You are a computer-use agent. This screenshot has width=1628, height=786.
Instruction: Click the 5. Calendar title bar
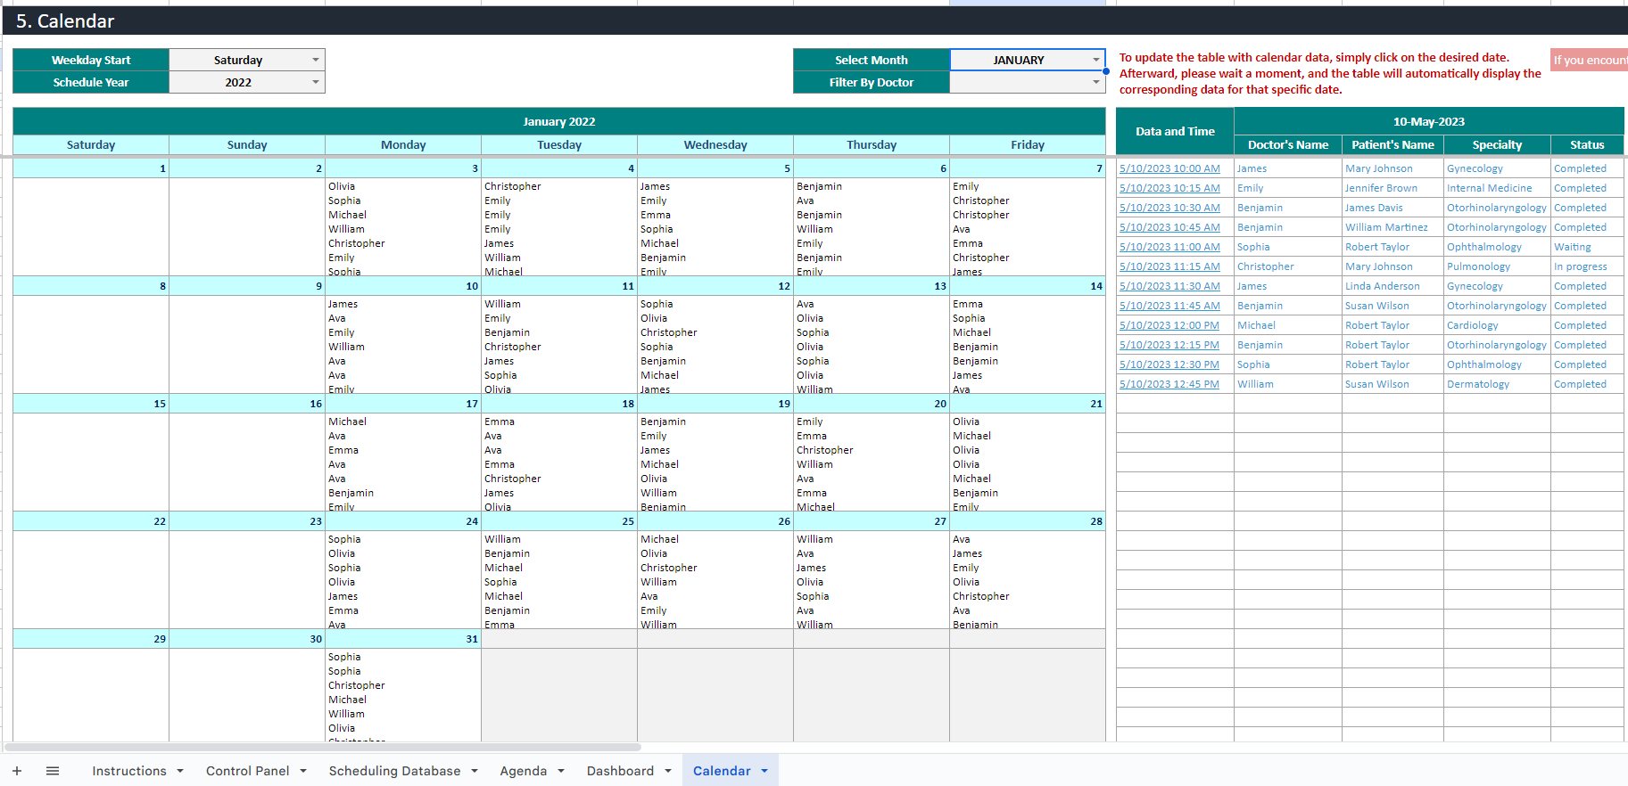tap(814, 20)
